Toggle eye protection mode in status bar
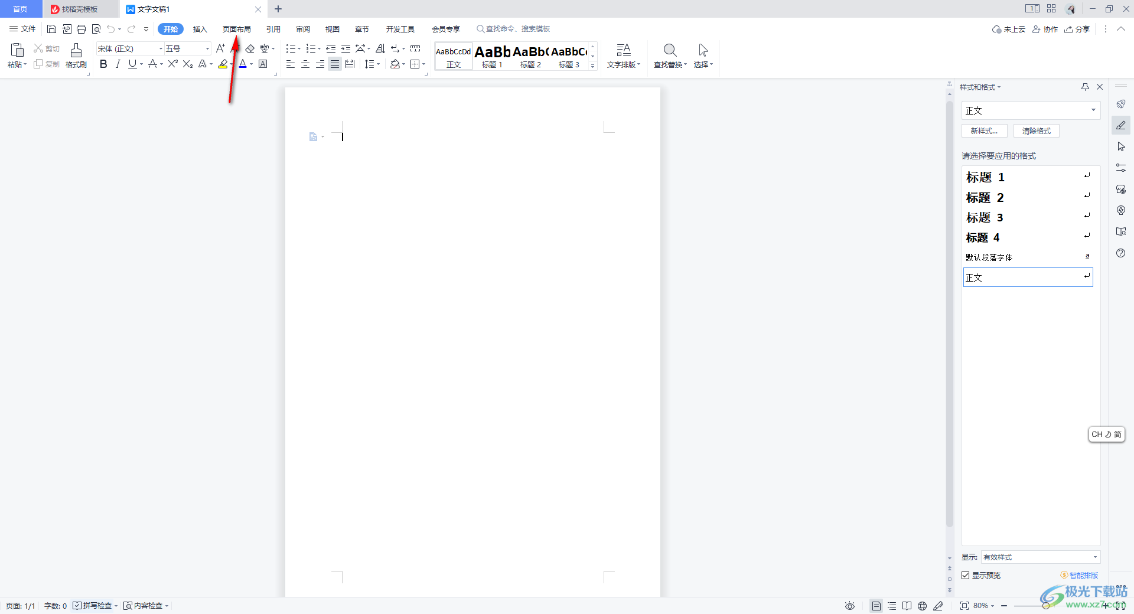The height and width of the screenshot is (614, 1134). coord(850,606)
